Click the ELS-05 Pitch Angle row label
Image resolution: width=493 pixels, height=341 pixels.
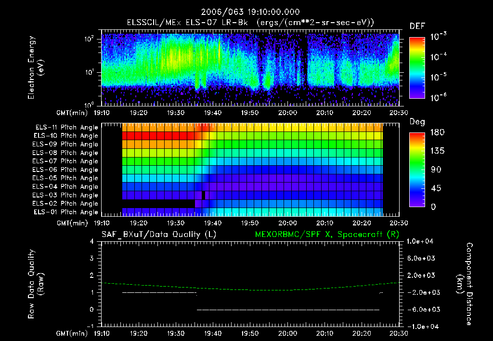(65, 178)
